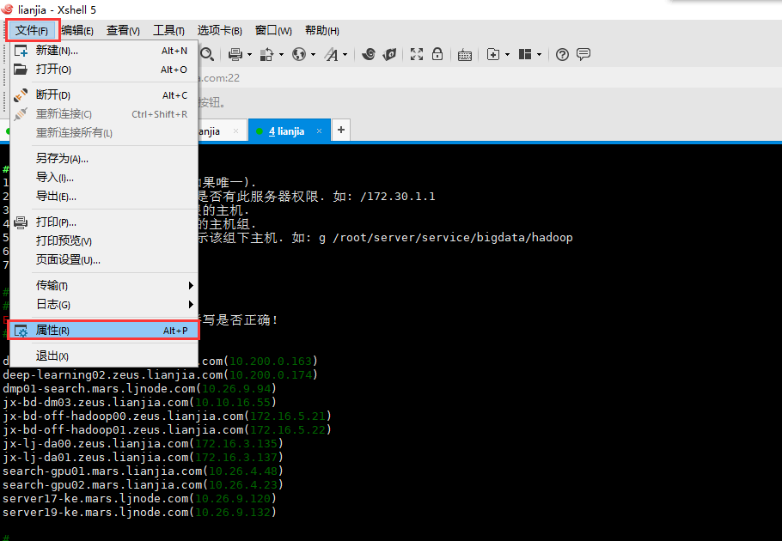This screenshot has width=782, height=541.
Task: Click the print toolbar icon
Action: coord(235,54)
